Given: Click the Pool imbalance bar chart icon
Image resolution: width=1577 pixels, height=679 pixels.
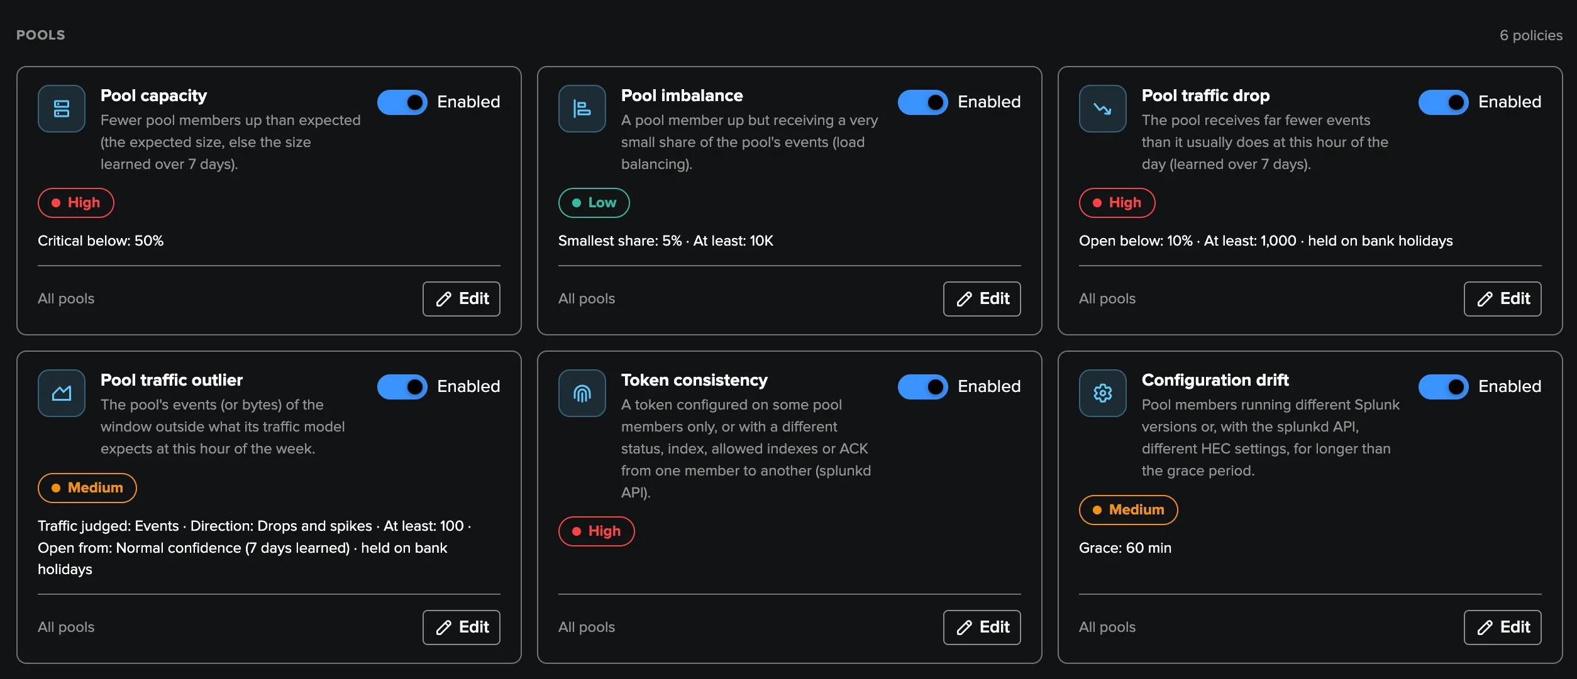Looking at the screenshot, I should [x=582, y=109].
